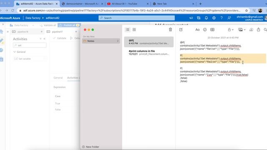
Task: Open Author pencil icon in left rail
Action: click(1, 41)
